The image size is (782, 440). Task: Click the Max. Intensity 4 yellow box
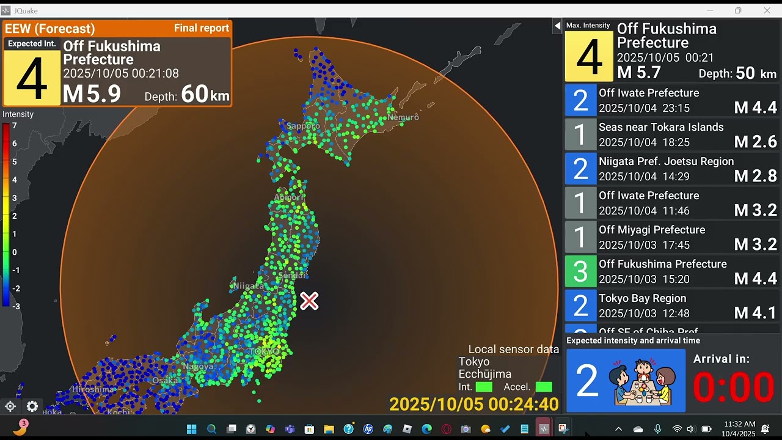click(589, 56)
